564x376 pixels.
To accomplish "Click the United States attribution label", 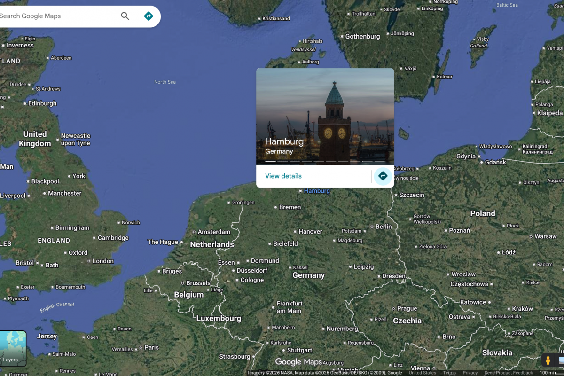I will [x=422, y=372].
